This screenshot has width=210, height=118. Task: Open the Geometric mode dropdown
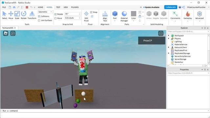tap(45, 12)
